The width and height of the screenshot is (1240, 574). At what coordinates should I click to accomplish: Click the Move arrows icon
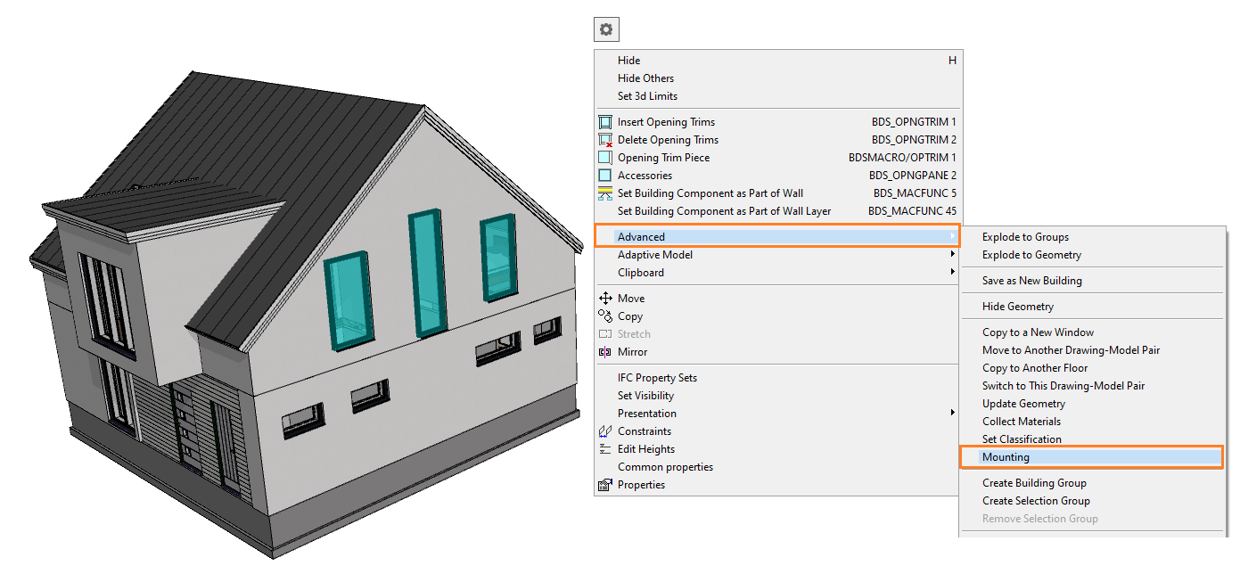605,299
